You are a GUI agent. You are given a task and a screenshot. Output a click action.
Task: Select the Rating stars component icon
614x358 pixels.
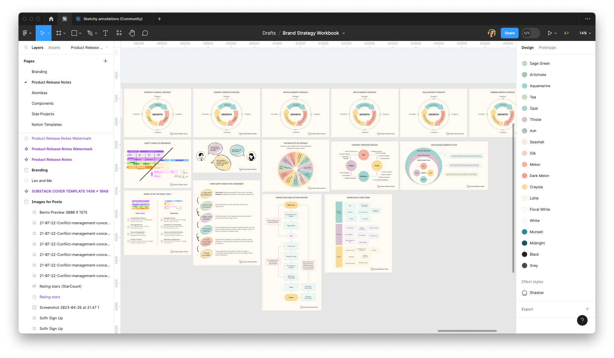click(x=34, y=297)
